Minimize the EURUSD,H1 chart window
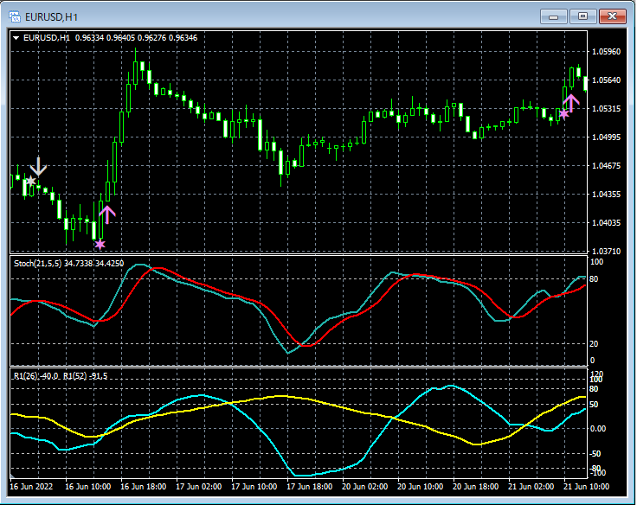The height and width of the screenshot is (505, 637). 554,16
